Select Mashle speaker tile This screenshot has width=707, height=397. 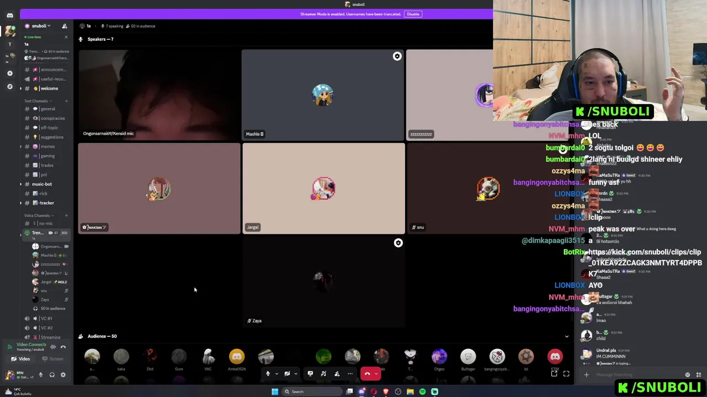pyautogui.click(x=323, y=94)
